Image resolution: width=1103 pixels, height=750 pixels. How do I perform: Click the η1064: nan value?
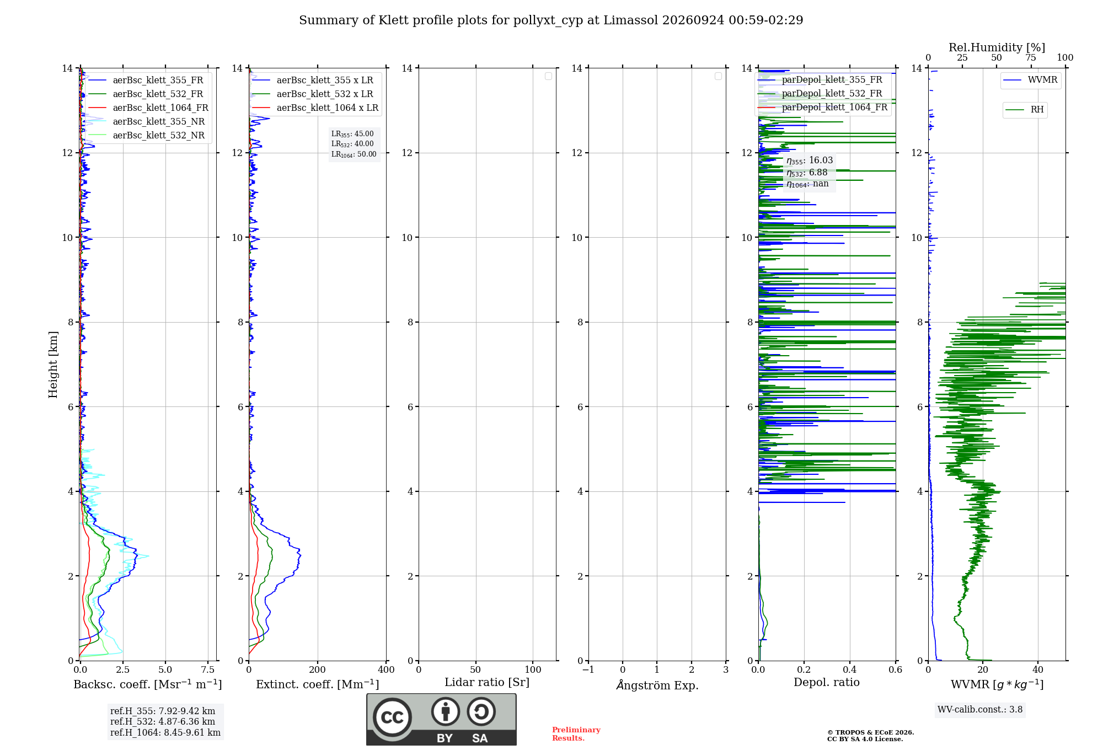807,184
